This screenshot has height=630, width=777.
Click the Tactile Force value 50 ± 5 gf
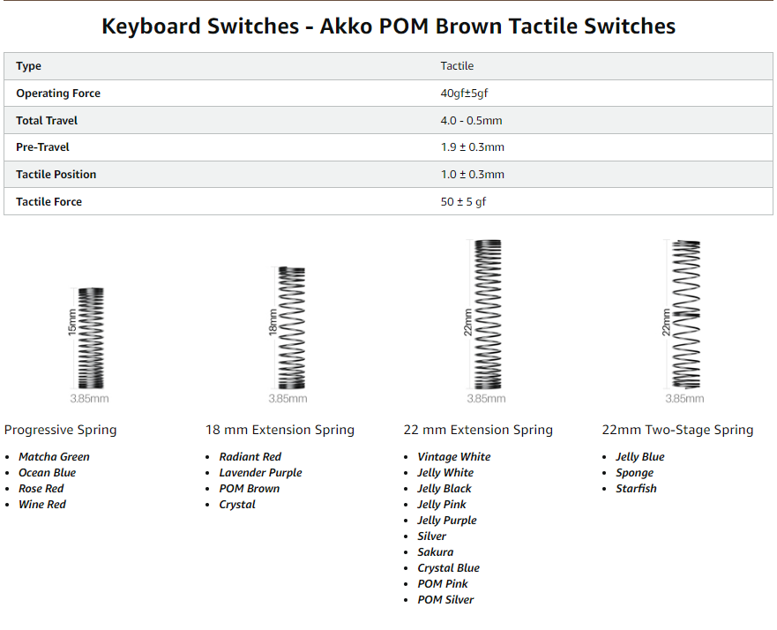(463, 202)
